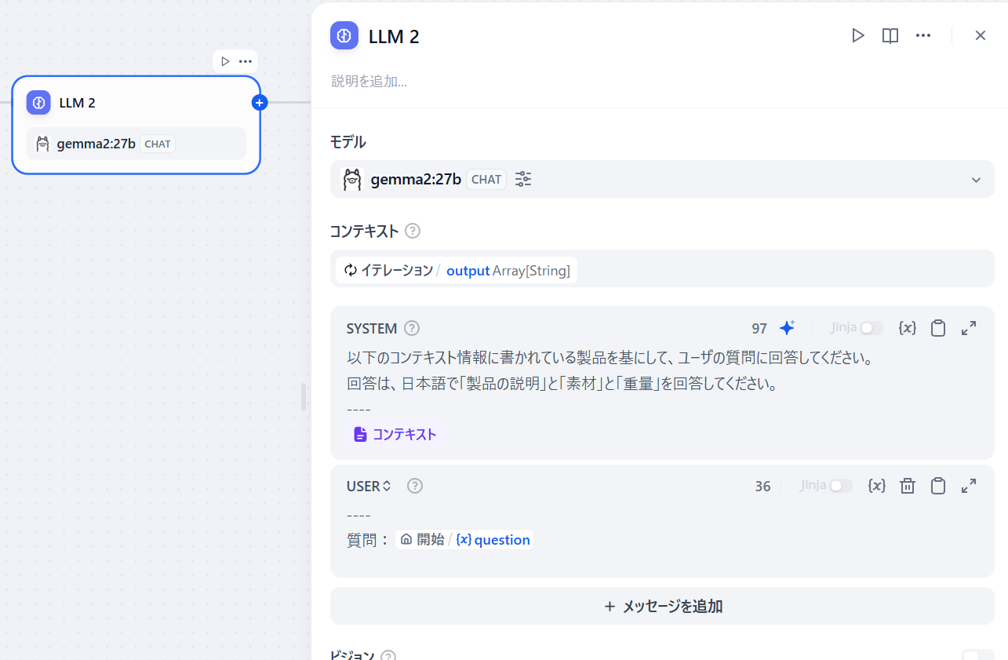The height and width of the screenshot is (660, 1008).
Task: Insert variable in SYSTEM prompt
Action: click(x=908, y=328)
